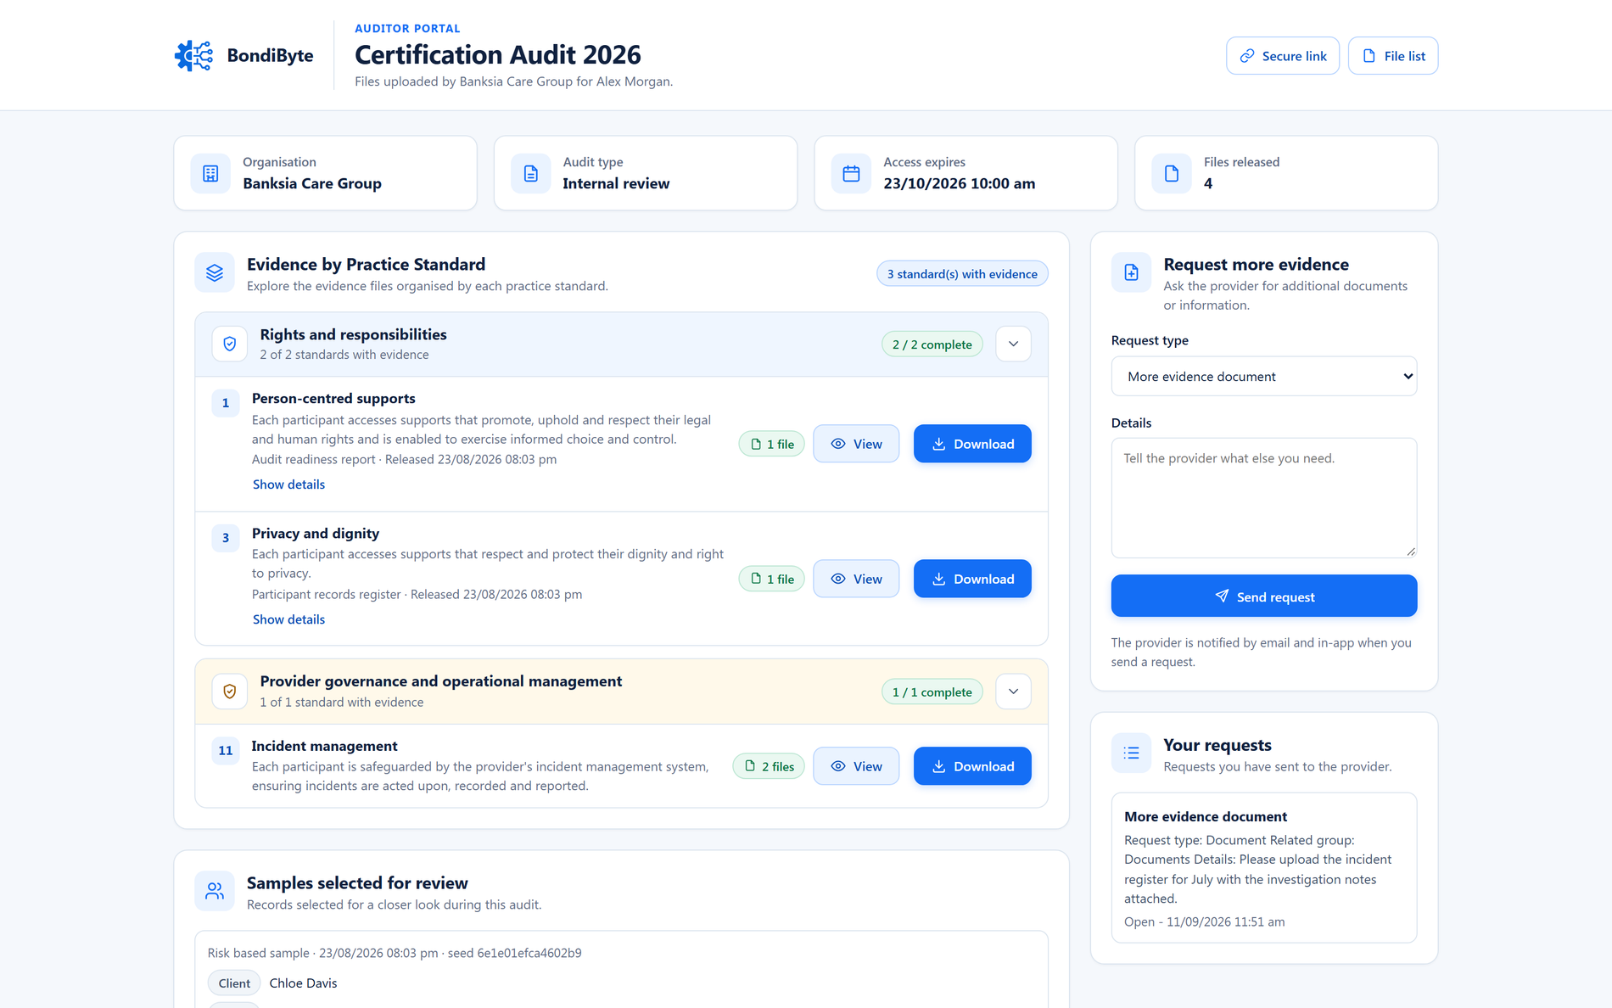
Task: Click the Details text area
Action: tap(1264, 498)
